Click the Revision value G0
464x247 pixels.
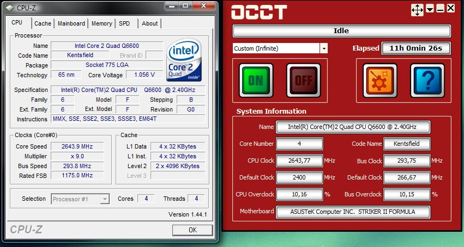click(x=191, y=109)
